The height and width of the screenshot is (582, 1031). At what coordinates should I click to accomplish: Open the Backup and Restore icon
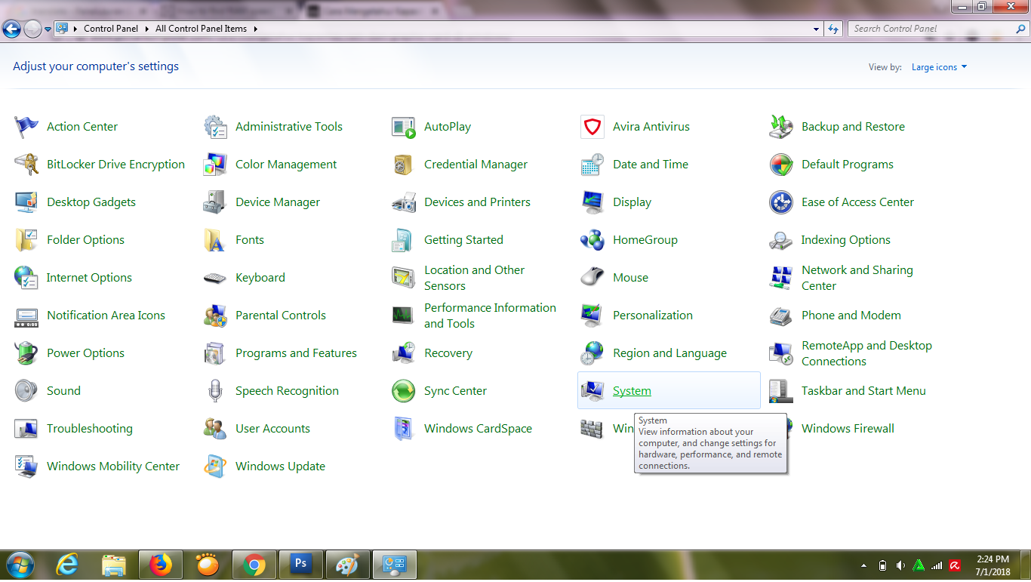tap(781, 127)
